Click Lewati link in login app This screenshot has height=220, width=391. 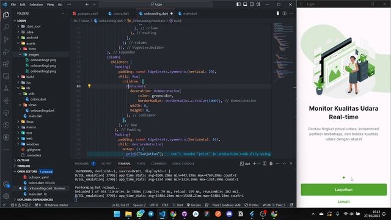click(x=343, y=202)
